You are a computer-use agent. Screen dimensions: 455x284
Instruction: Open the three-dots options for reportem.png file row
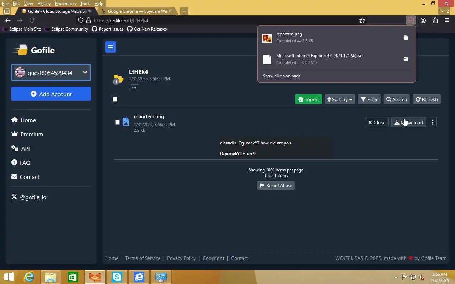click(433, 122)
